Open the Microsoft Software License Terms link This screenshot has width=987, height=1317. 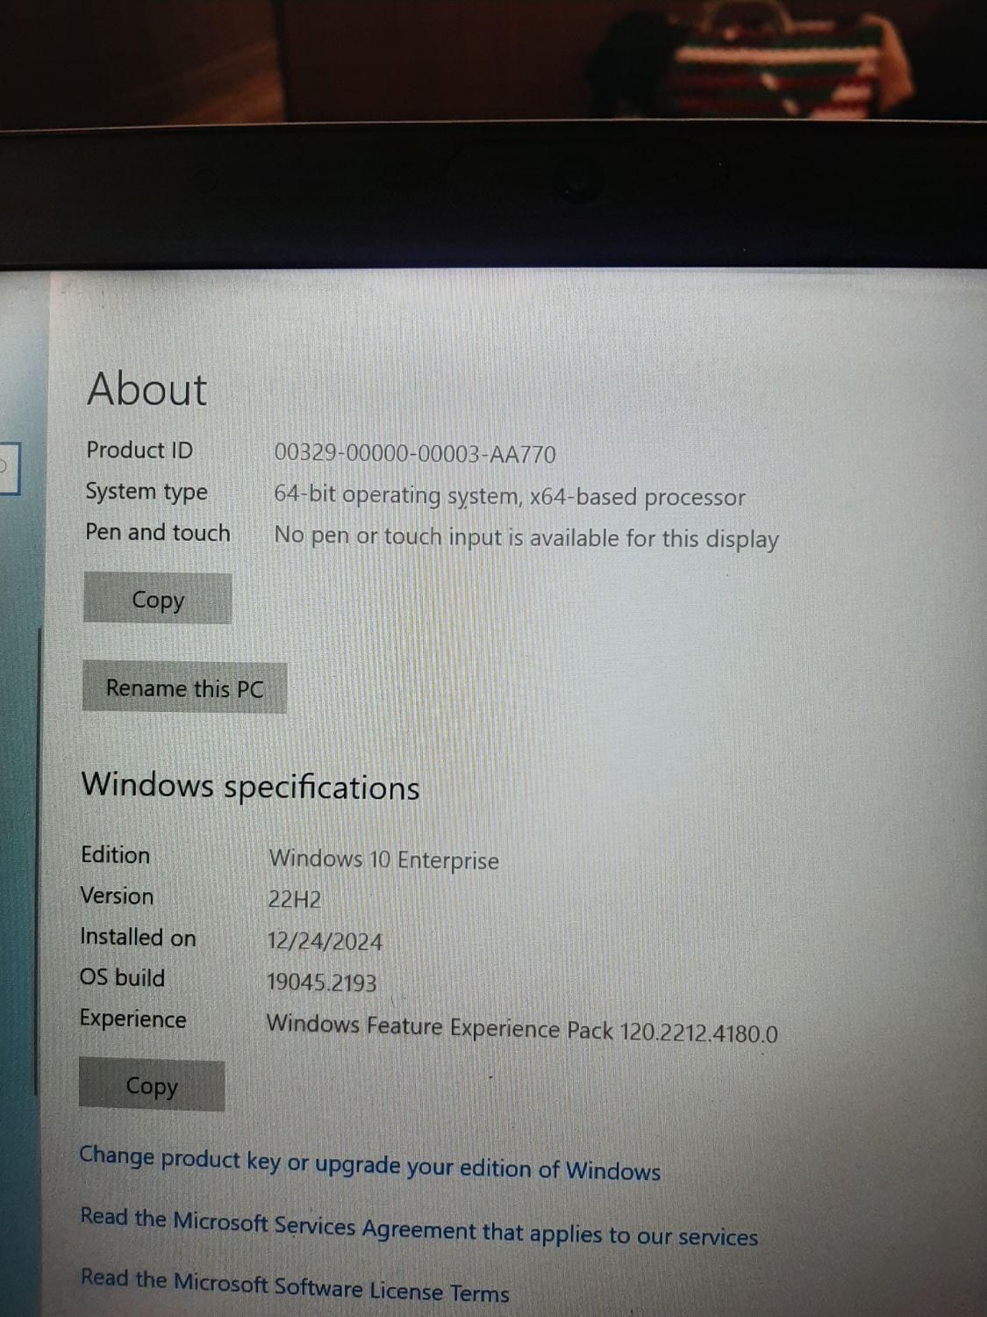coord(294,1285)
